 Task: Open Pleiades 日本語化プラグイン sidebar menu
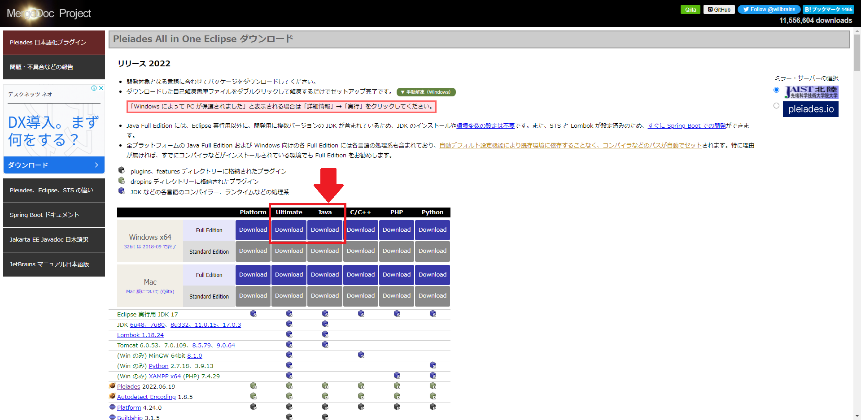tap(54, 42)
